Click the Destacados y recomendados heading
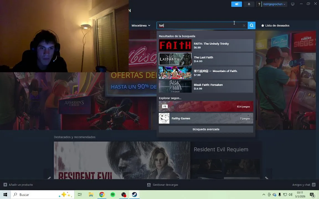Screen dimensions: 319x199 tap(74, 137)
